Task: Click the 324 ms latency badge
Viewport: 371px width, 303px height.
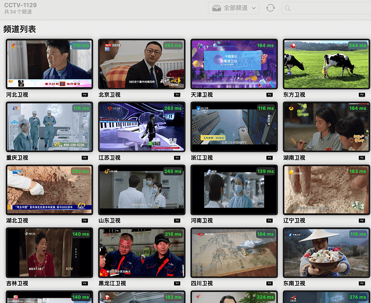Action: (265, 297)
